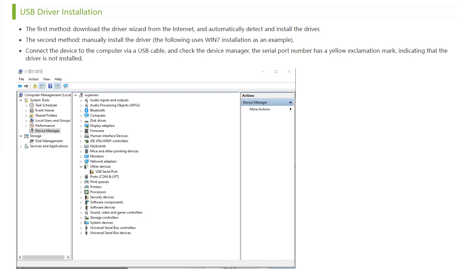Click the right arrow of left pane scrollbar

coord(68,257)
